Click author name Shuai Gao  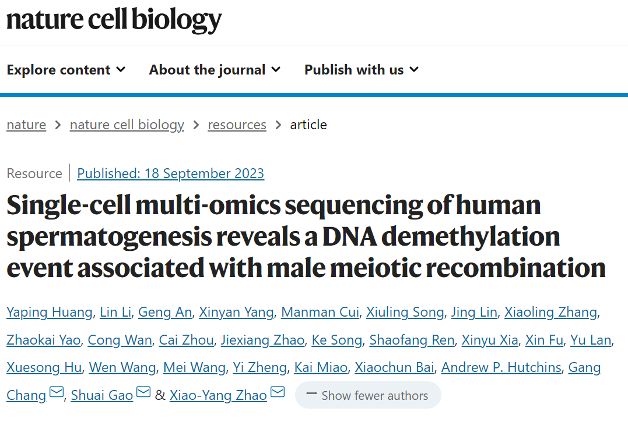[101, 395]
